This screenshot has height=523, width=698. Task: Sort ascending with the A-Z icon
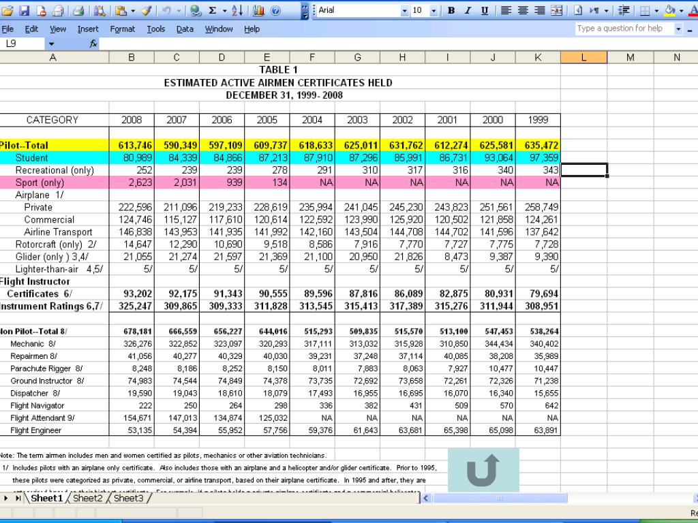(x=238, y=10)
